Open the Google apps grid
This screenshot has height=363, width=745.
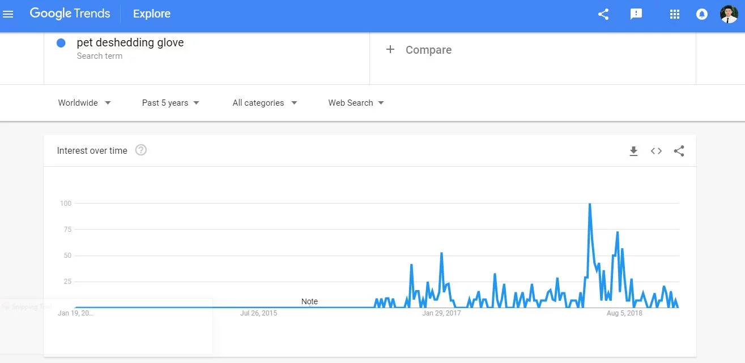674,15
